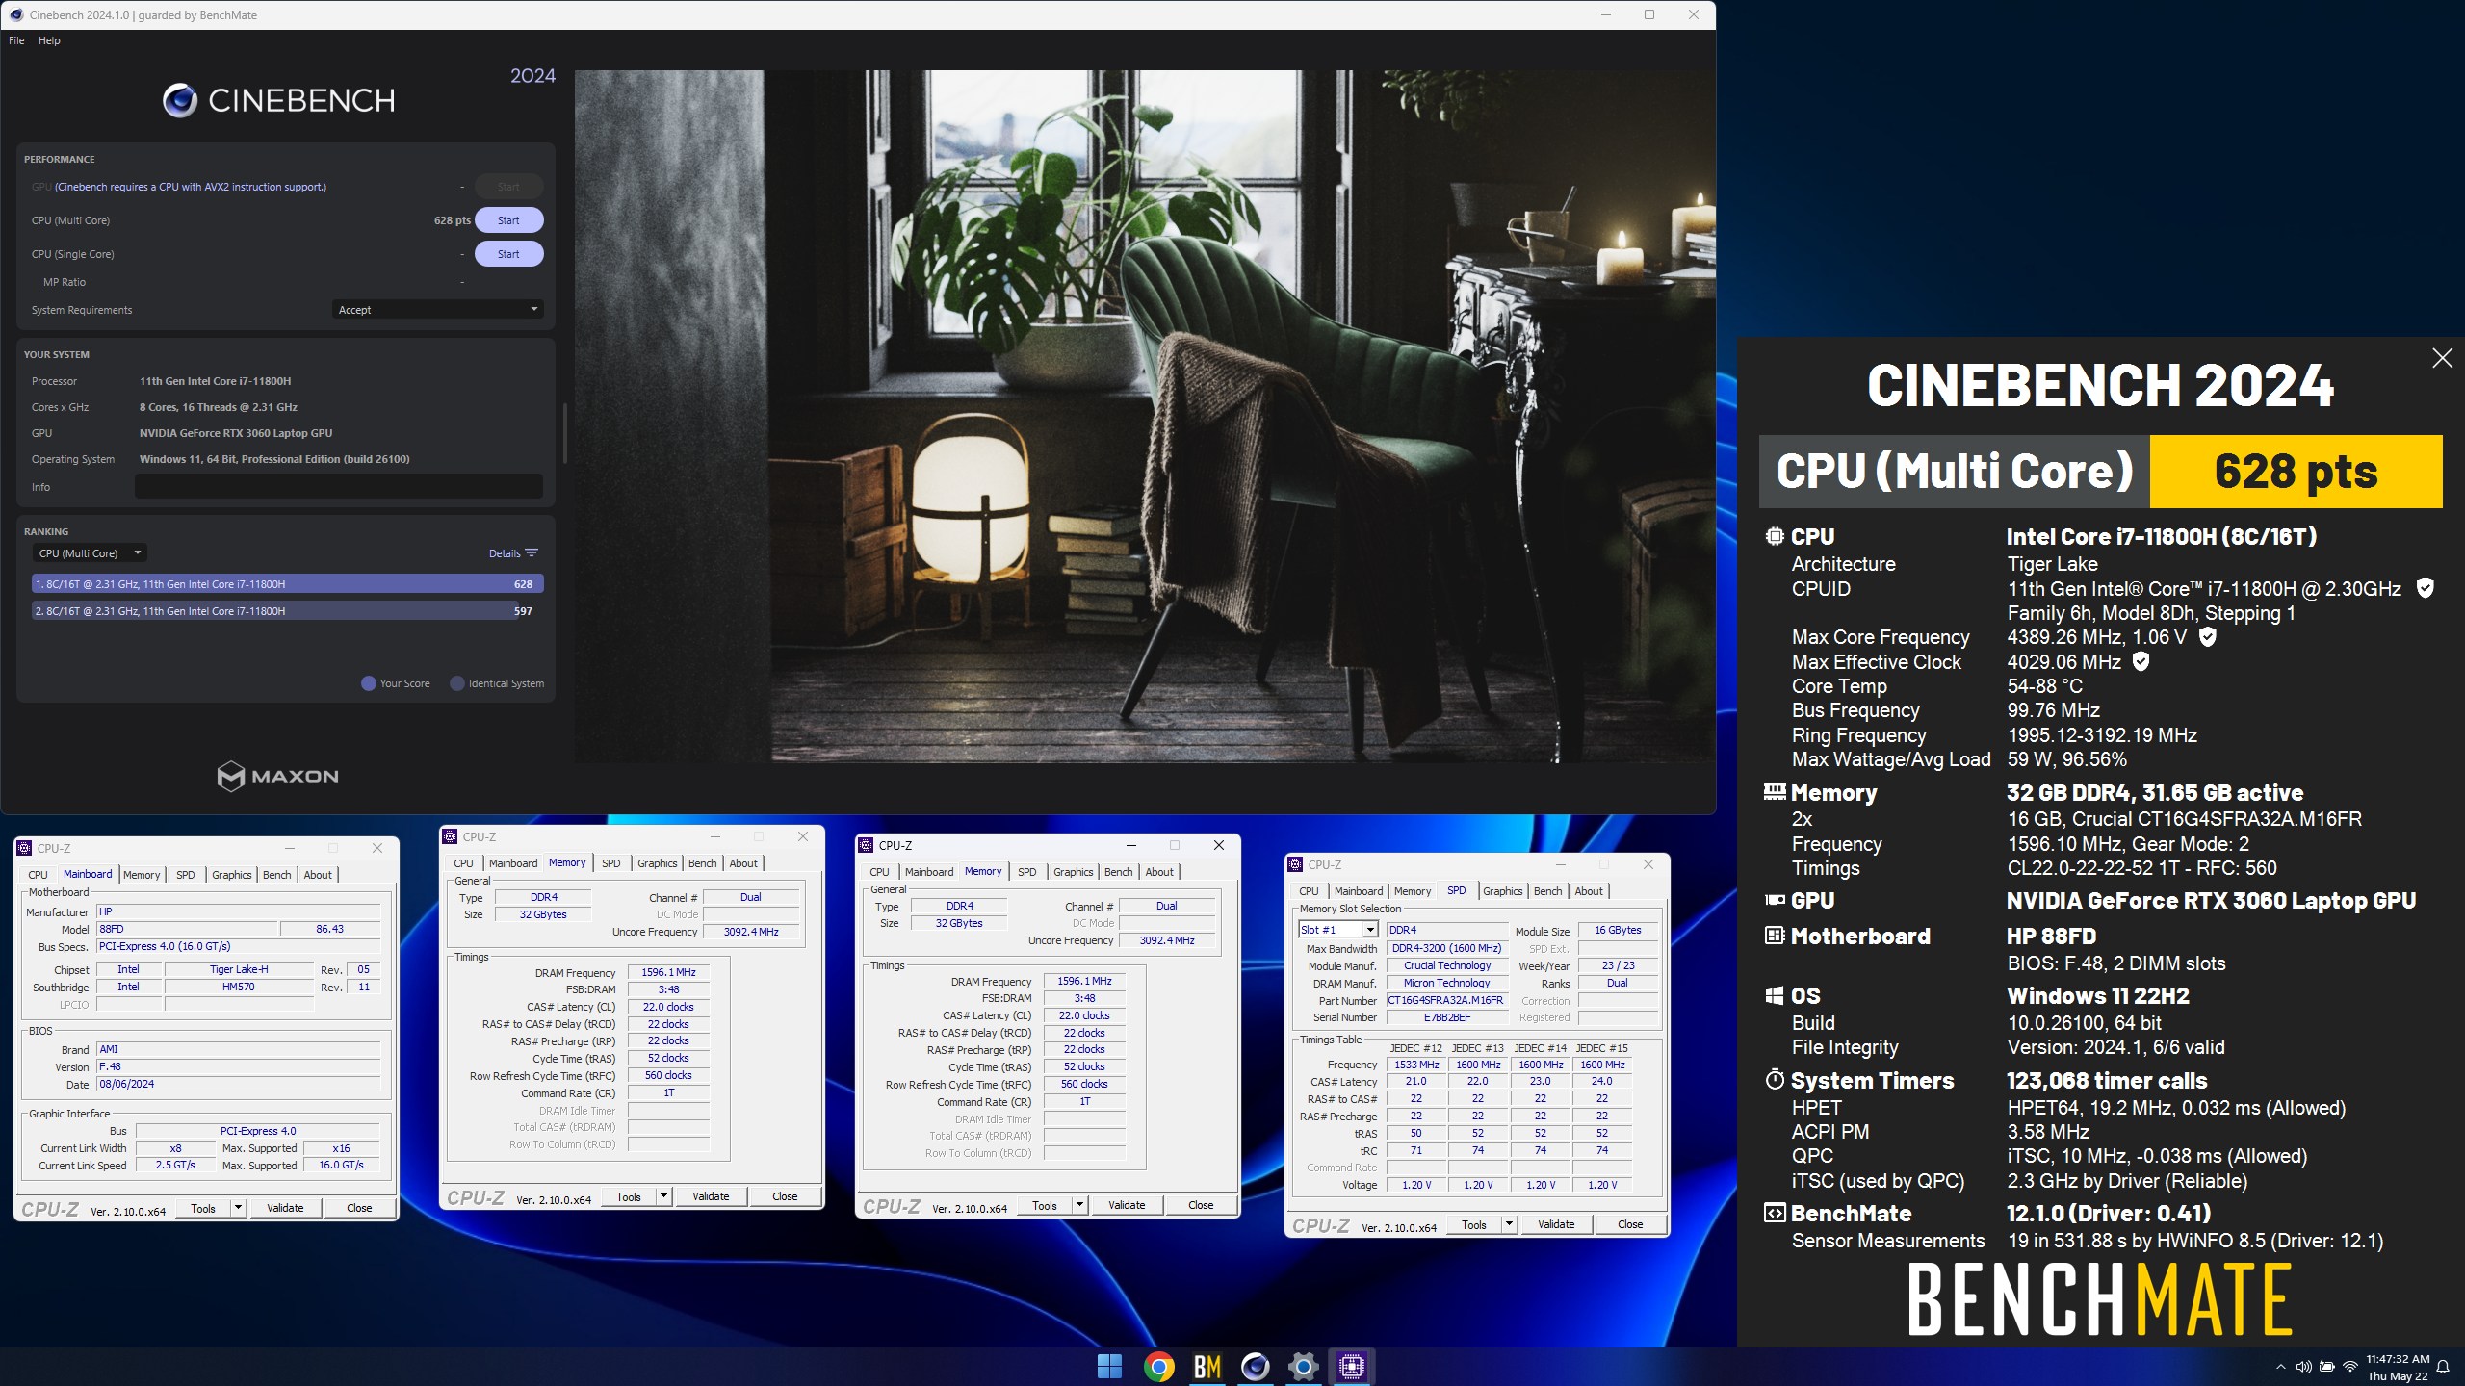This screenshot has height=1386, width=2465.
Task: Open Tools dropdown arrow in CPU-Z Mainboard window
Action: (239, 1208)
